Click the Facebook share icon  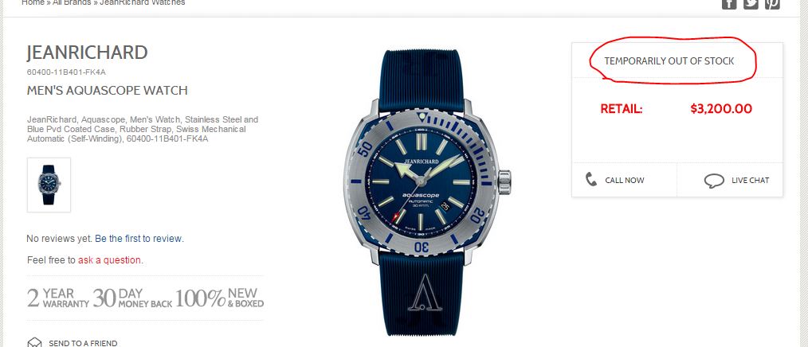pos(728,4)
